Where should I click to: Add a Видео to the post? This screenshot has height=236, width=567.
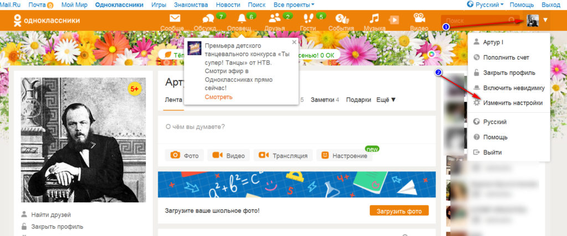[229, 155]
